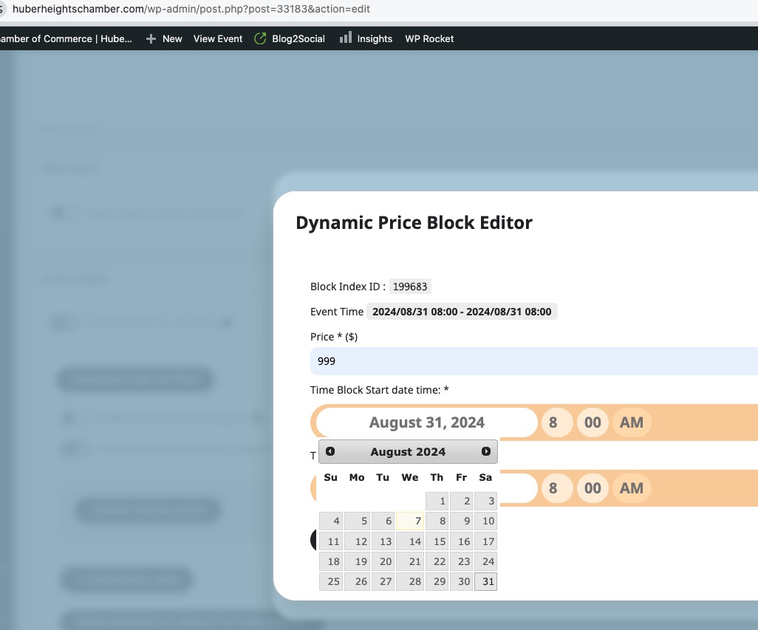Select August 24 in calendar
This screenshot has width=758, height=630.
[x=486, y=561]
